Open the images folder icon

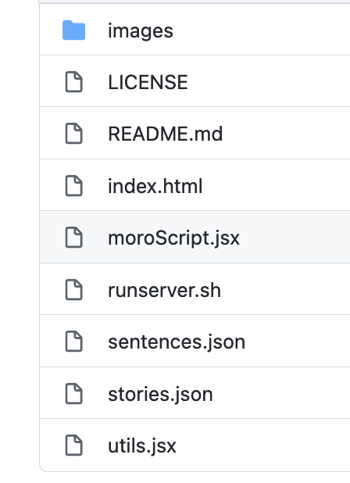[x=73, y=30]
